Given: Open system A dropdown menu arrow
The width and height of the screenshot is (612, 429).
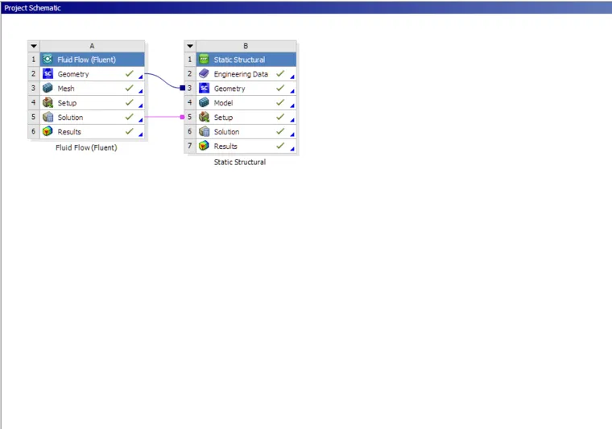Looking at the screenshot, I should pyautogui.click(x=34, y=46).
